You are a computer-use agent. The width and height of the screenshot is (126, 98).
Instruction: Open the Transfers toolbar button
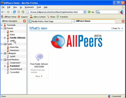point(62,17)
